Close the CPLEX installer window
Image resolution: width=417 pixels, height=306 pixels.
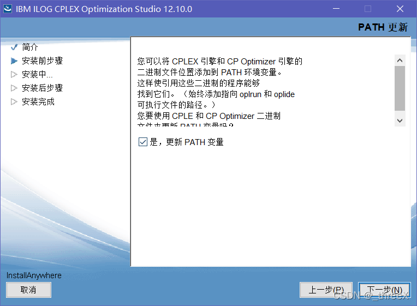tap(400, 9)
